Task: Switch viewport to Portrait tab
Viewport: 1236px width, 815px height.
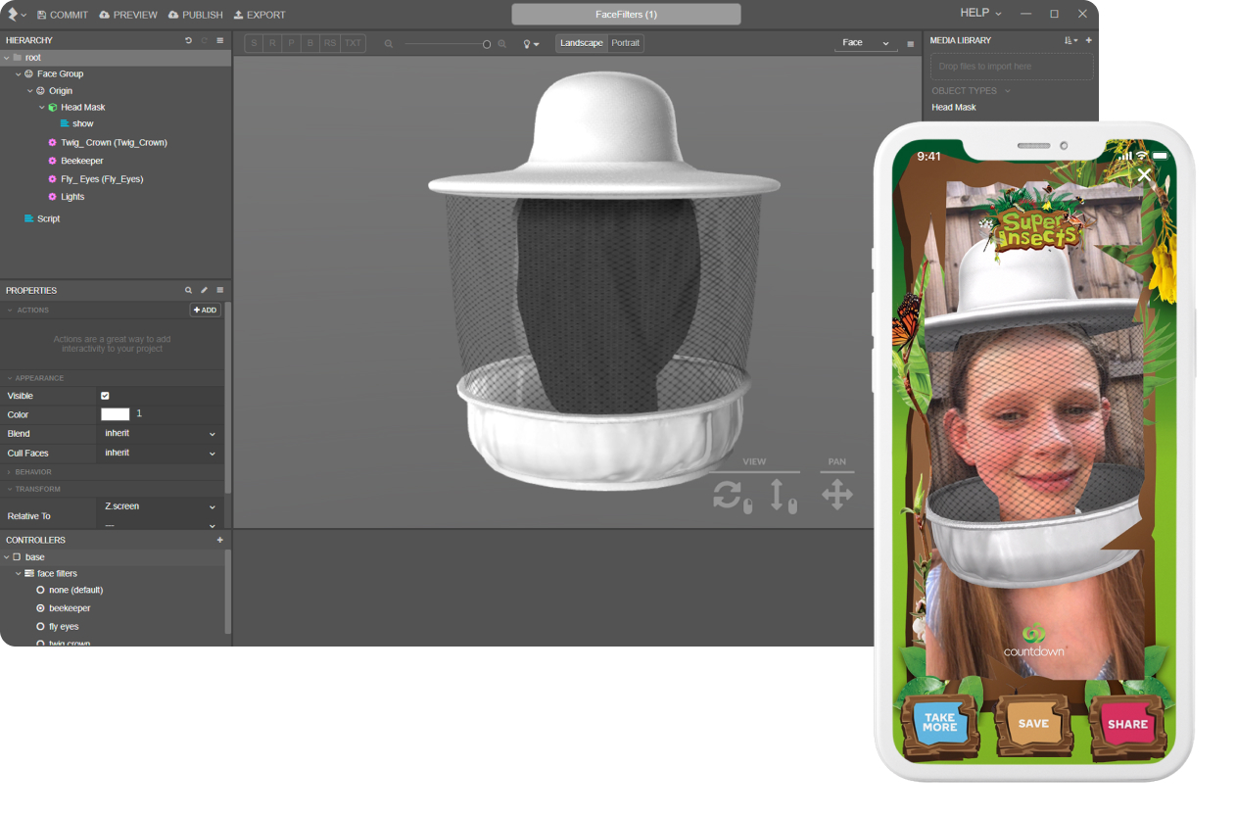Action: pos(625,43)
